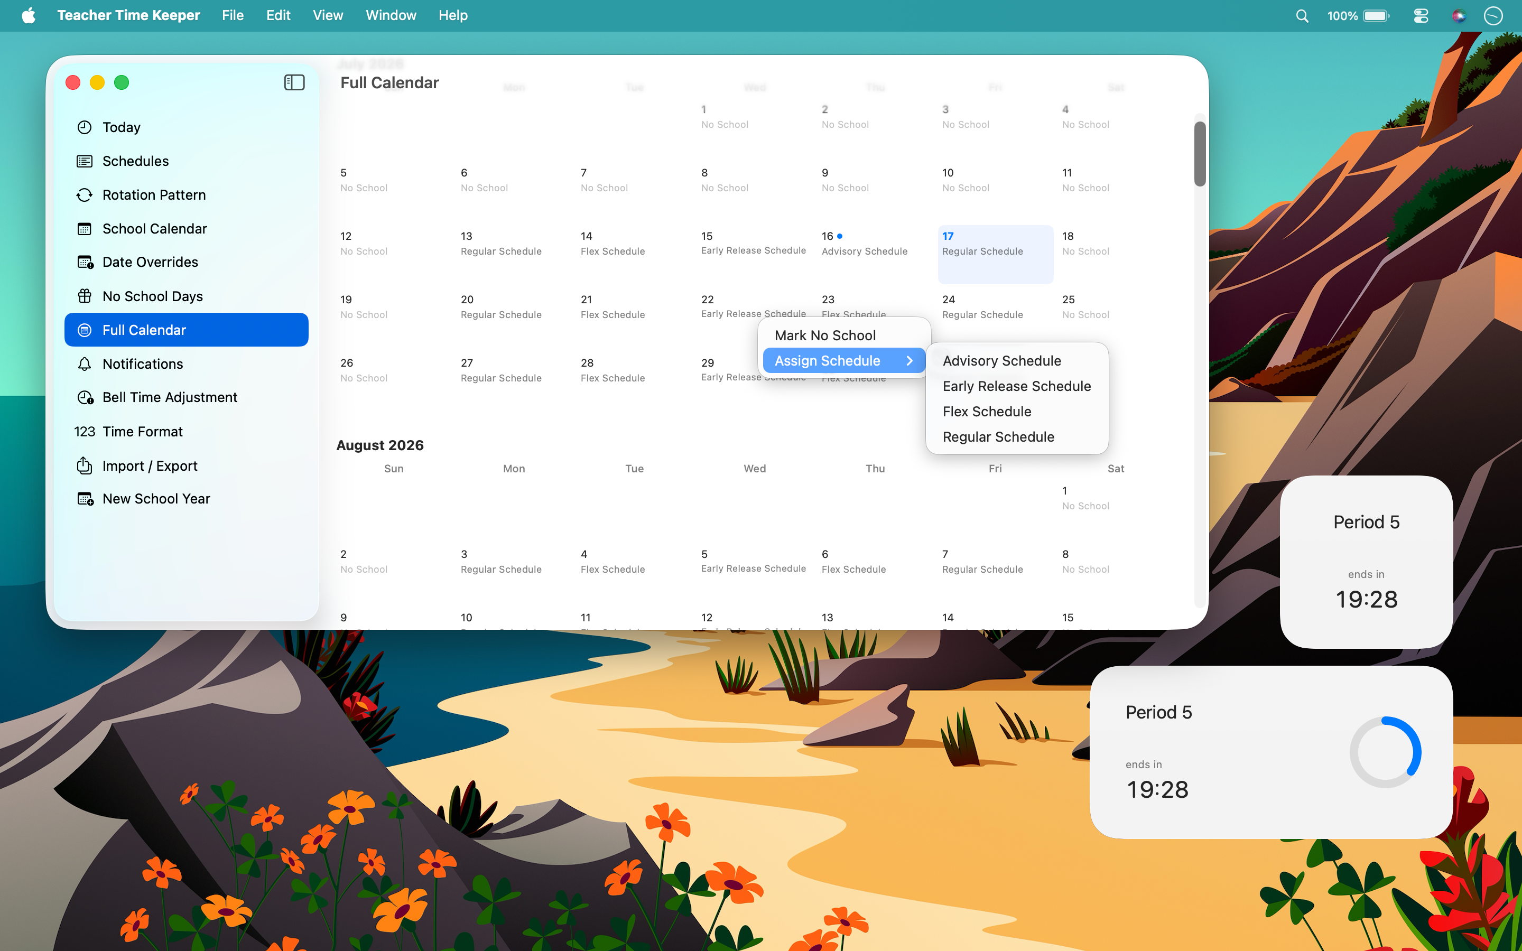Open the Apple menu
The width and height of the screenshot is (1522, 951).
coord(29,15)
